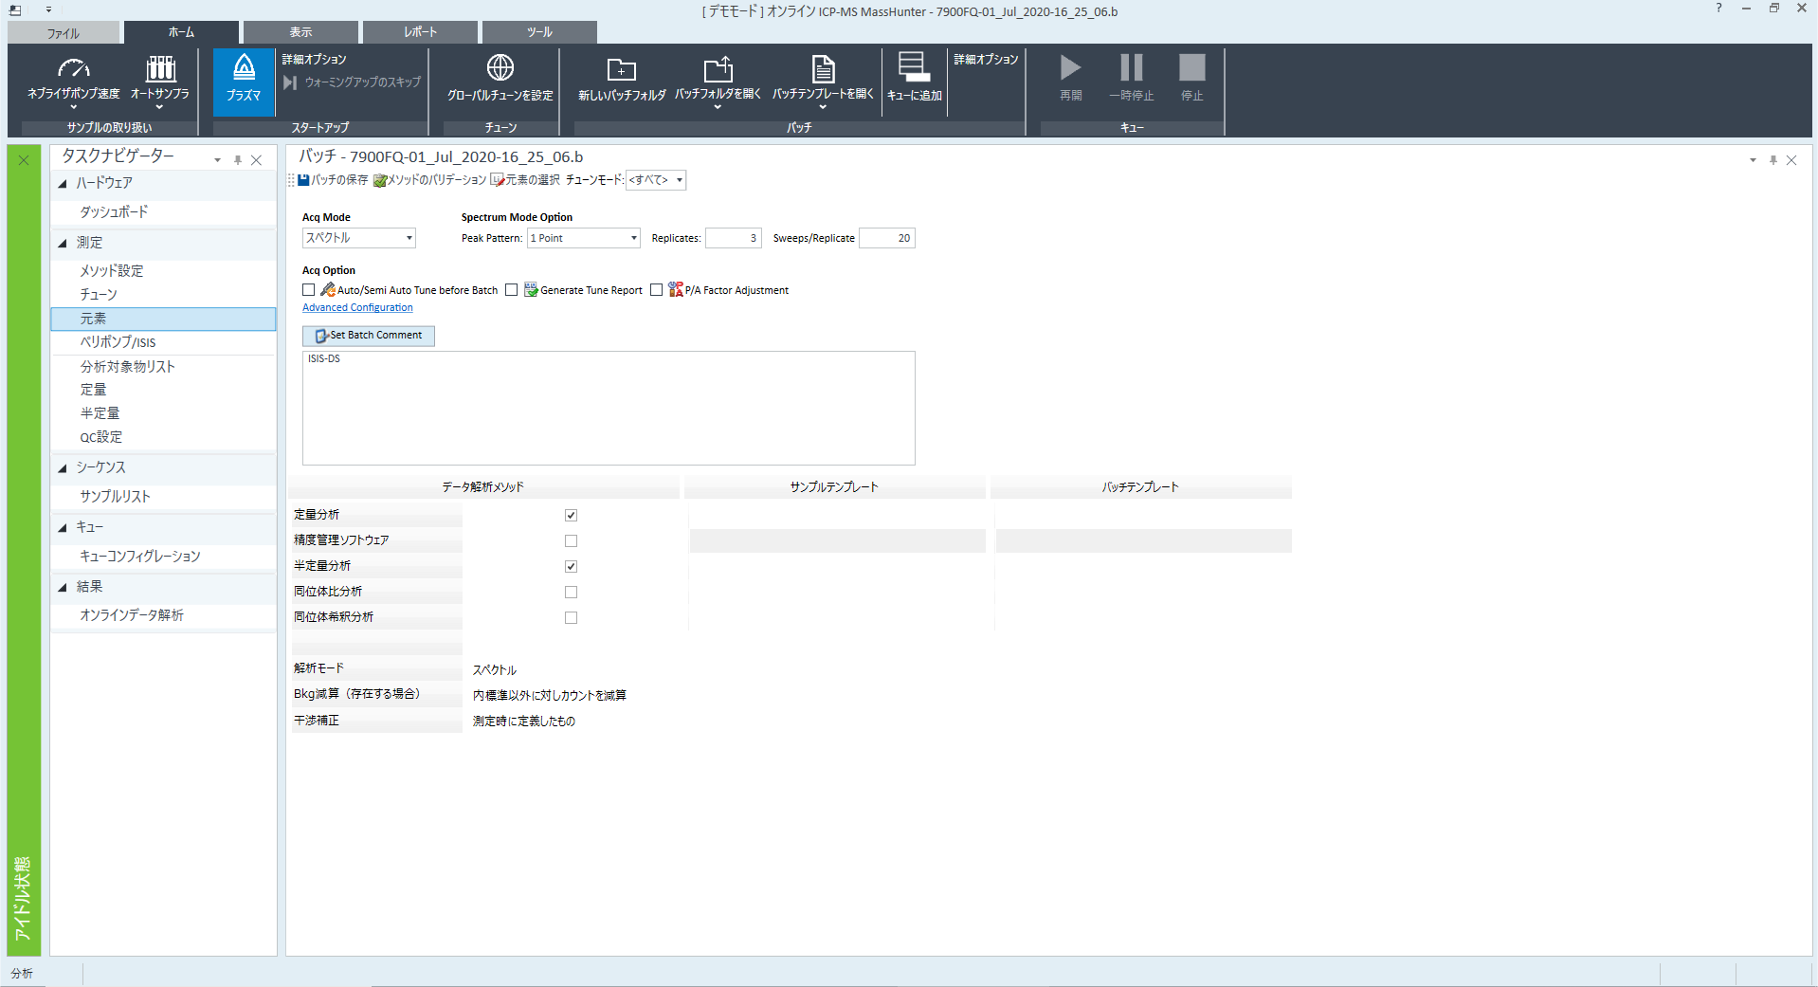Enable Generate Tune Report checkbox
The width and height of the screenshot is (1818, 987).
click(x=511, y=290)
